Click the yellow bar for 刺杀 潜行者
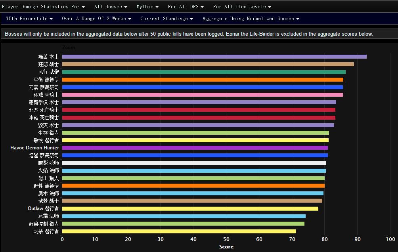Image resolution: width=398 pixels, height=252 pixels. coord(179,231)
